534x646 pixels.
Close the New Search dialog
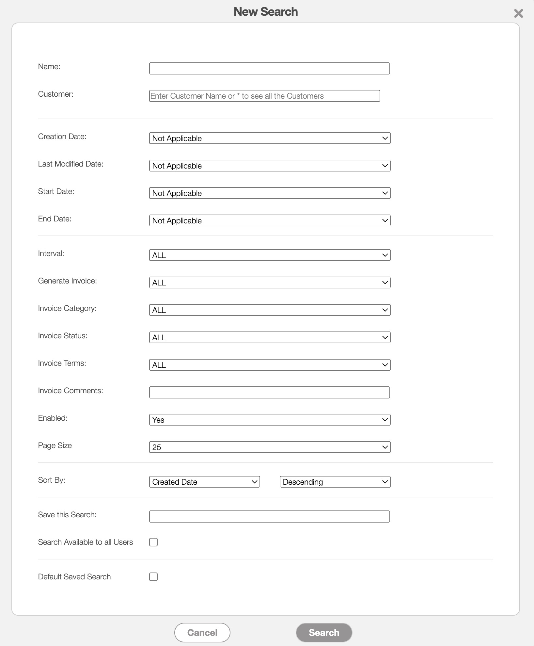click(518, 13)
